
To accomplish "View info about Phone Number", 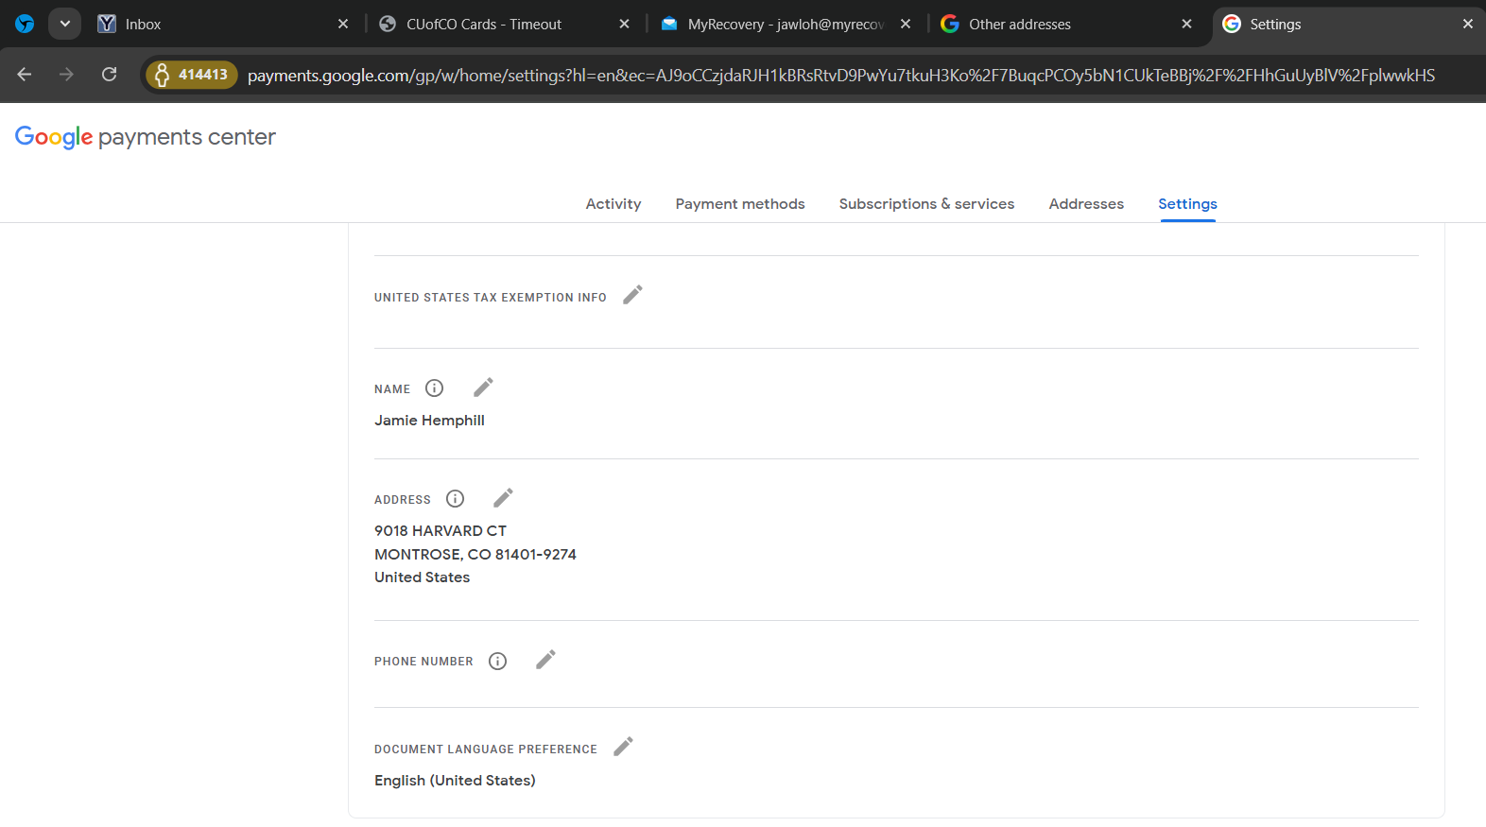I will 497,662.
